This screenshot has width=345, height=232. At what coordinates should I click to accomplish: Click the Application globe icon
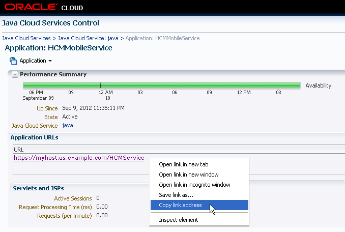(13, 61)
